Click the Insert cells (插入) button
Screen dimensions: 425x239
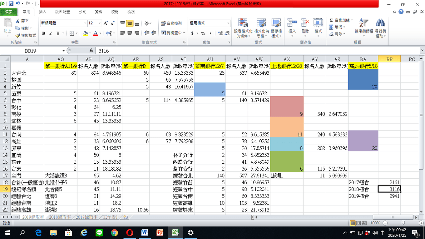[x=292, y=28]
